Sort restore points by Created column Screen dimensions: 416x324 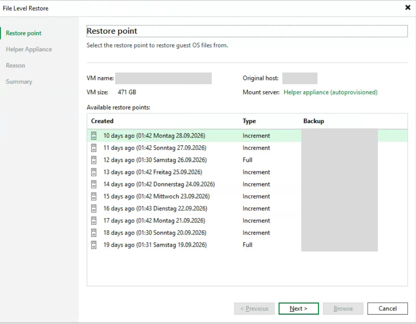[x=102, y=121]
